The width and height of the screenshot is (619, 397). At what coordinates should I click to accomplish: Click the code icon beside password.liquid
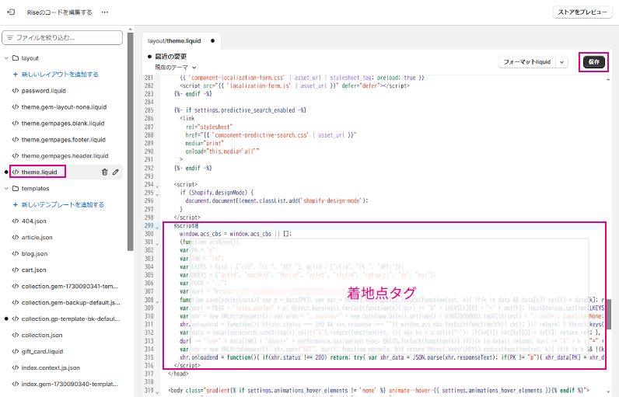point(16,91)
